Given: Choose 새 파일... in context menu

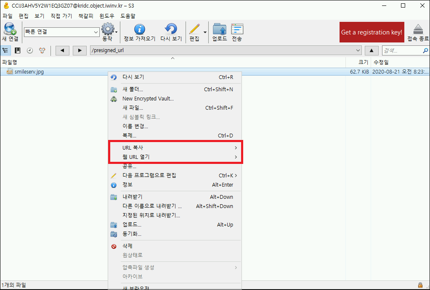Looking at the screenshot, I should coord(175,108).
